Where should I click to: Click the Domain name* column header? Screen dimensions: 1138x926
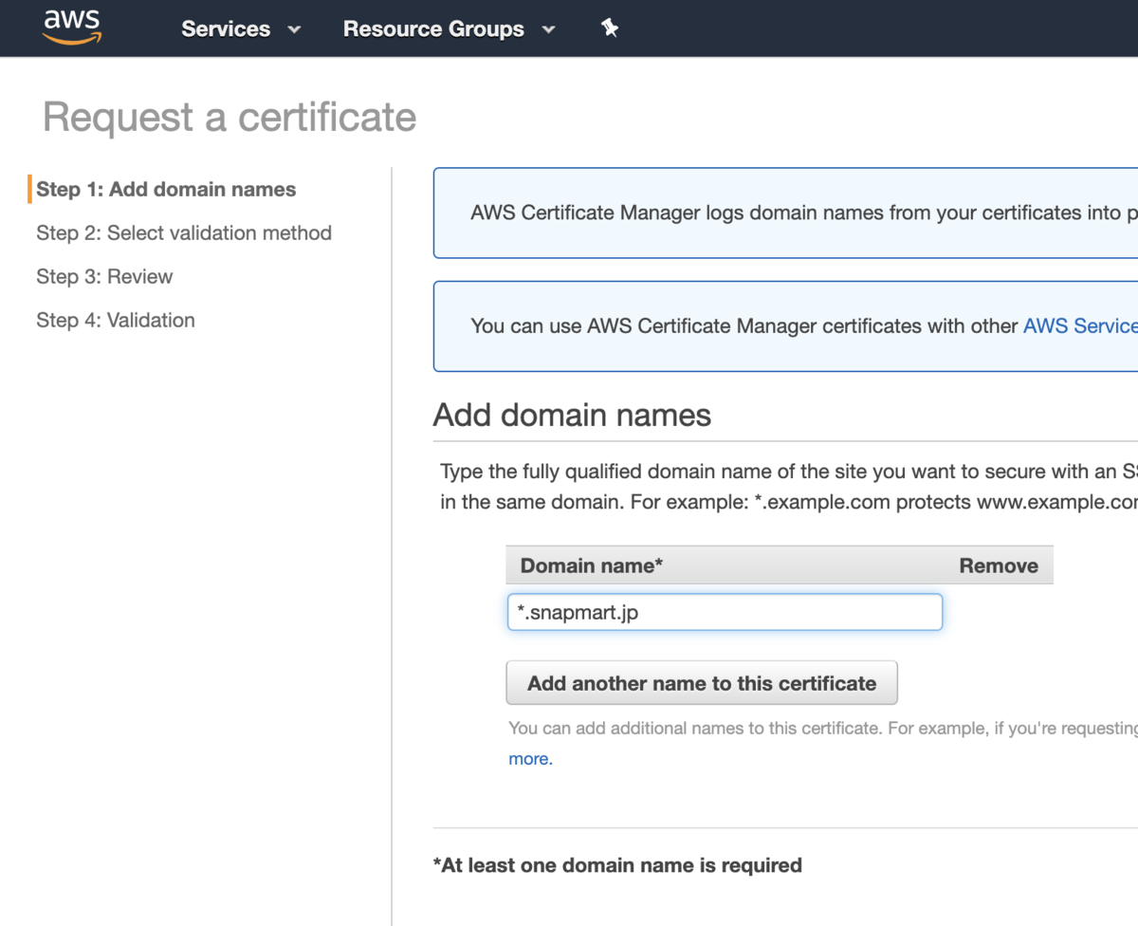tap(591, 565)
